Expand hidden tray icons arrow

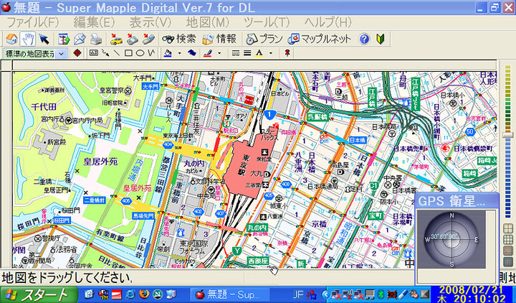[x=326, y=294]
